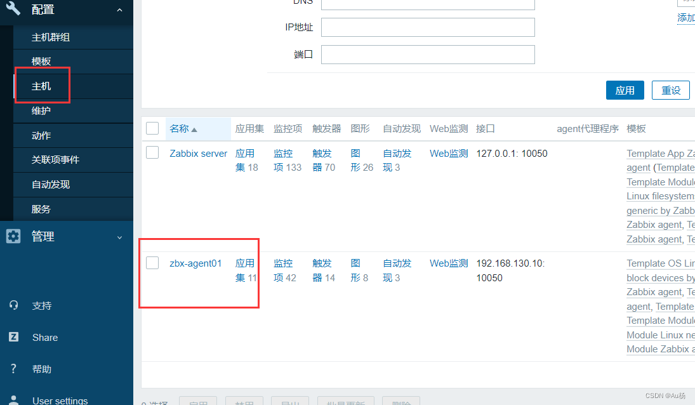Viewport: 695px width, 405px height.
Task: Open 自动发现 3 for zbx-agent01
Action: coord(397,270)
